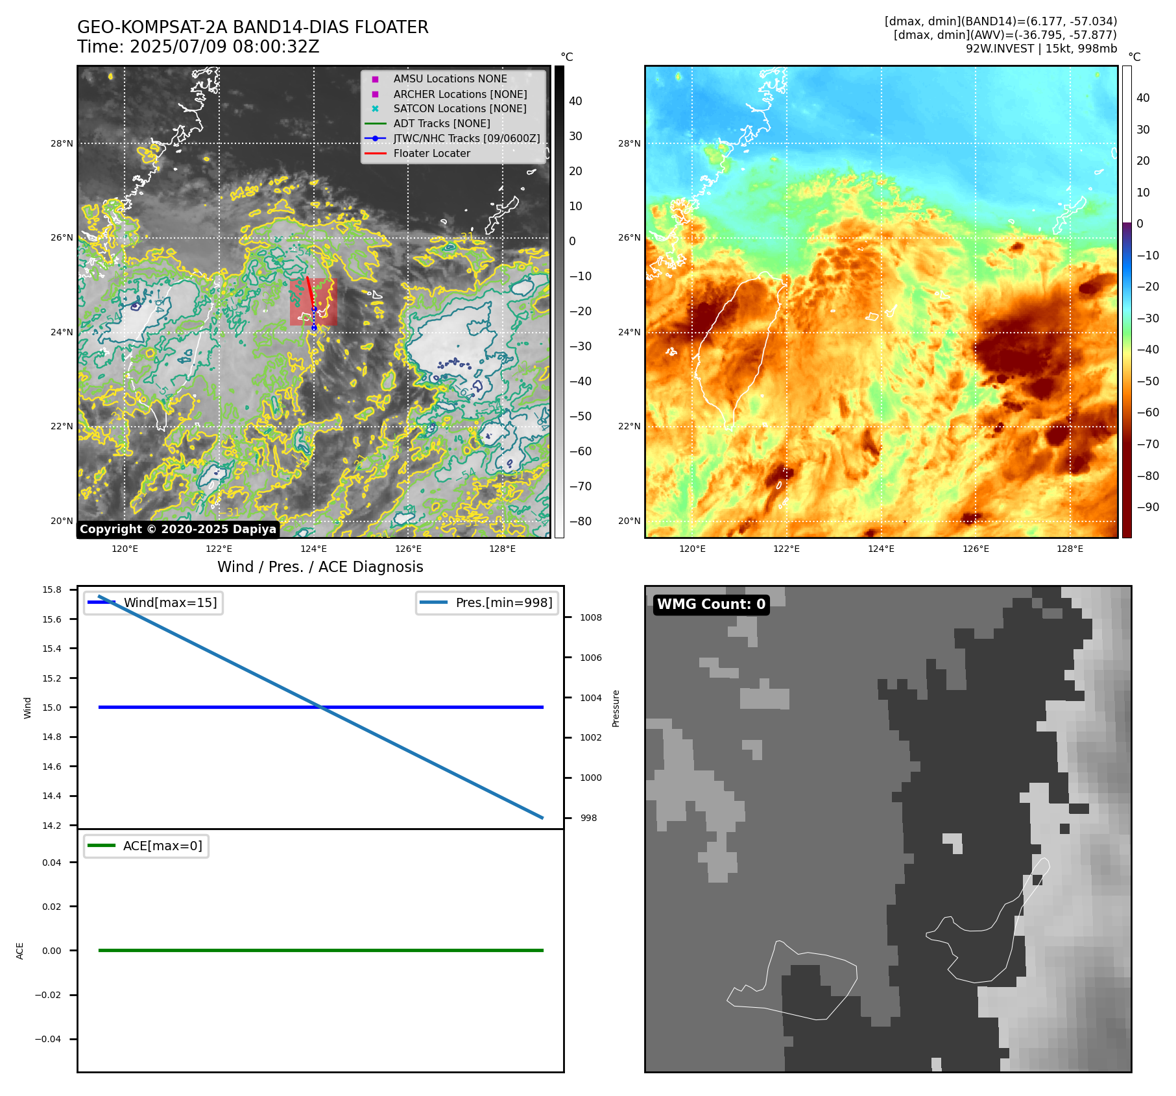Click the 'Copyright © 2020-2025 Dapiya' label

178,529
